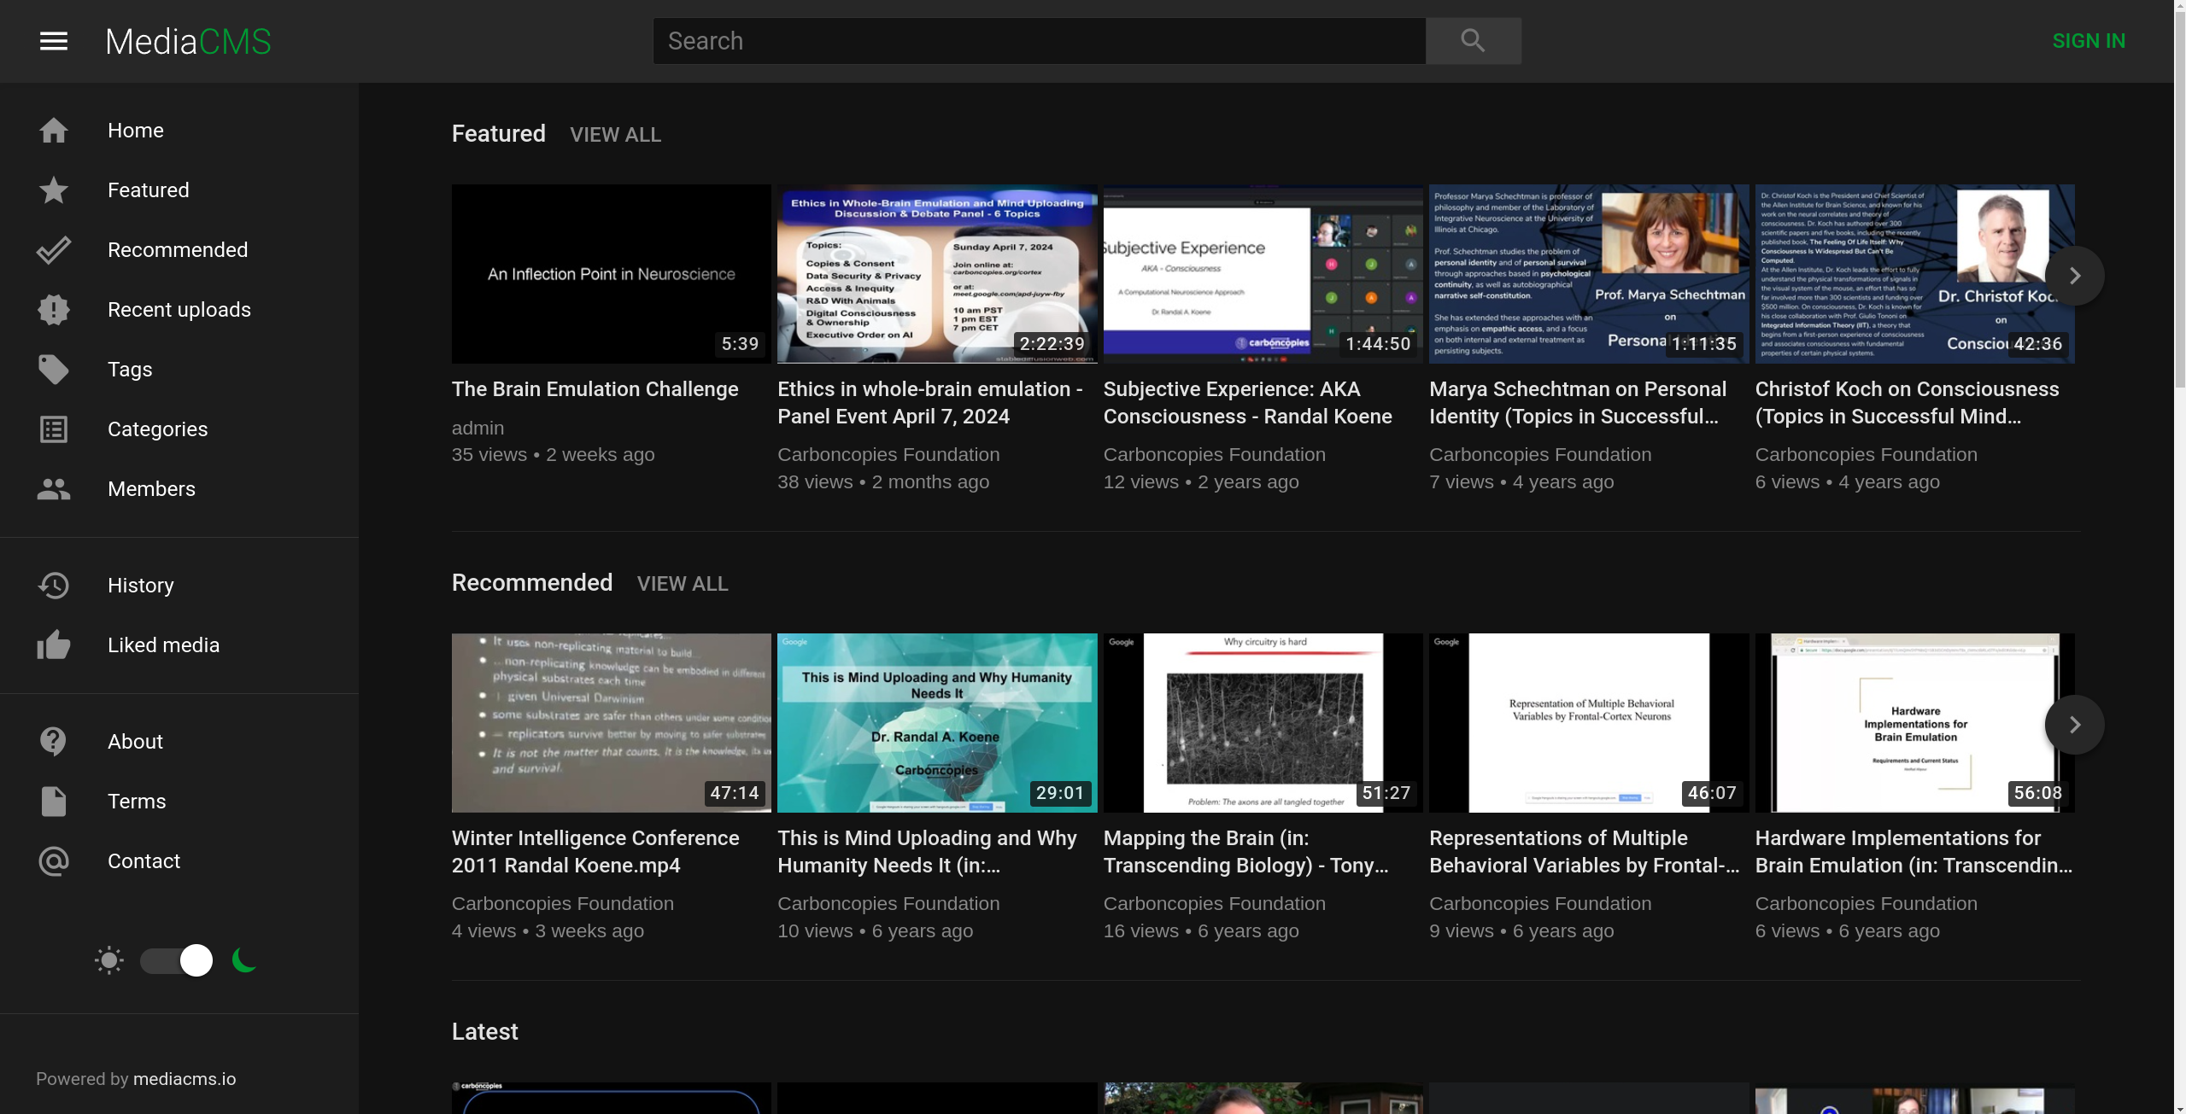Image resolution: width=2186 pixels, height=1114 pixels.
Task: Expand Recommended row with next arrow
Action: pyautogui.click(x=2074, y=725)
